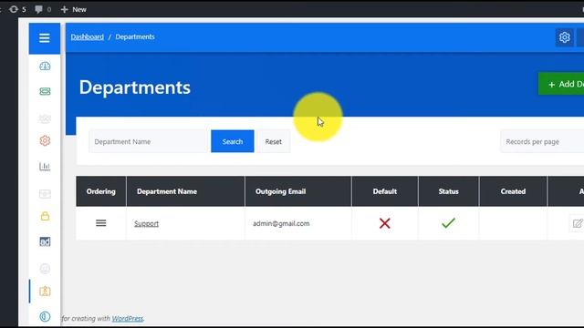The image size is (584, 328).
Task: Open the green ticket icon in sidebar
Action: tap(45, 91)
